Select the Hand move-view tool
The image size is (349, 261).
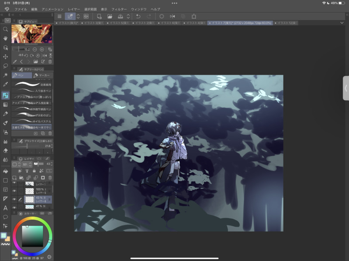pos(5,38)
